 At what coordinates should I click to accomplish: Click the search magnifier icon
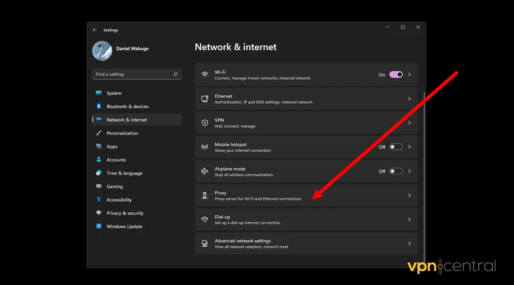point(175,74)
